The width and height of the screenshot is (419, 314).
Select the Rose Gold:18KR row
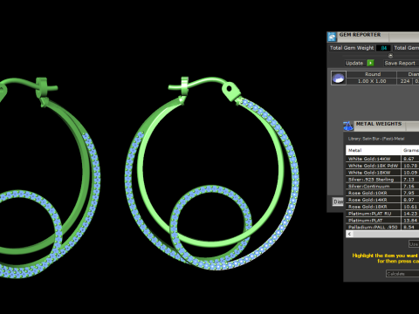tap(382, 207)
